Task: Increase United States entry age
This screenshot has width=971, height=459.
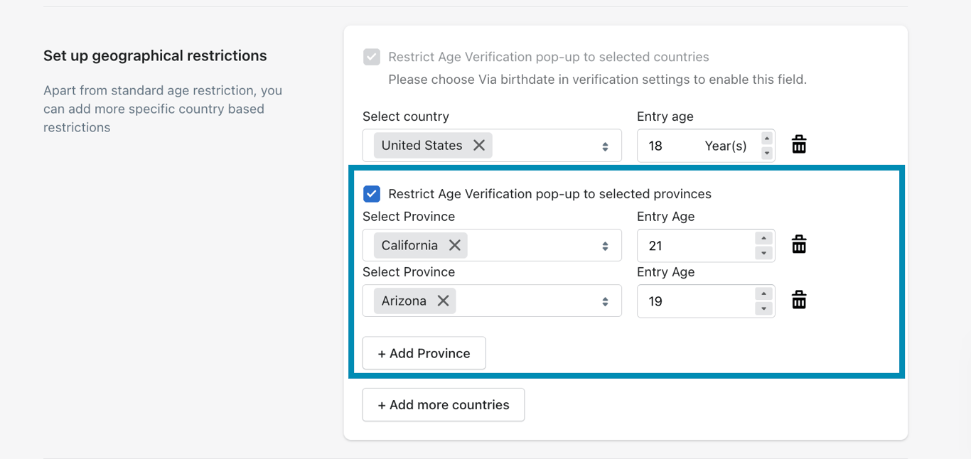Action: click(766, 139)
